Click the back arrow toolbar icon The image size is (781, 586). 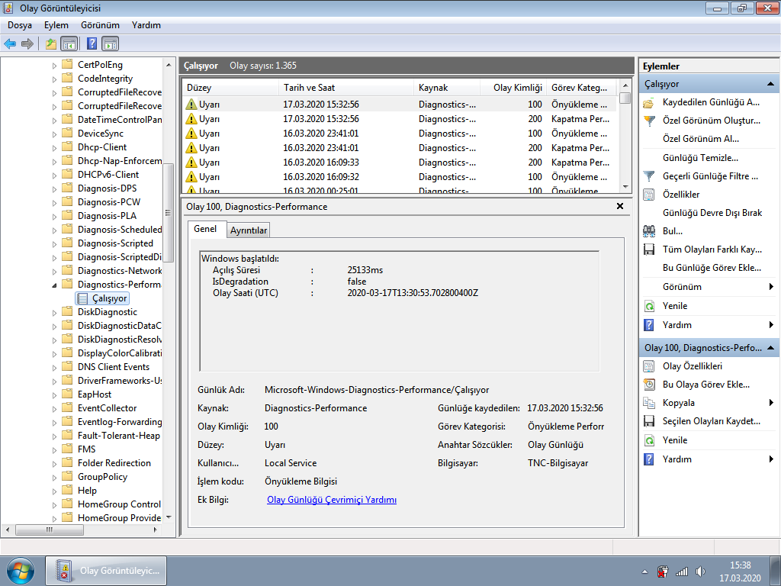(10, 43)
